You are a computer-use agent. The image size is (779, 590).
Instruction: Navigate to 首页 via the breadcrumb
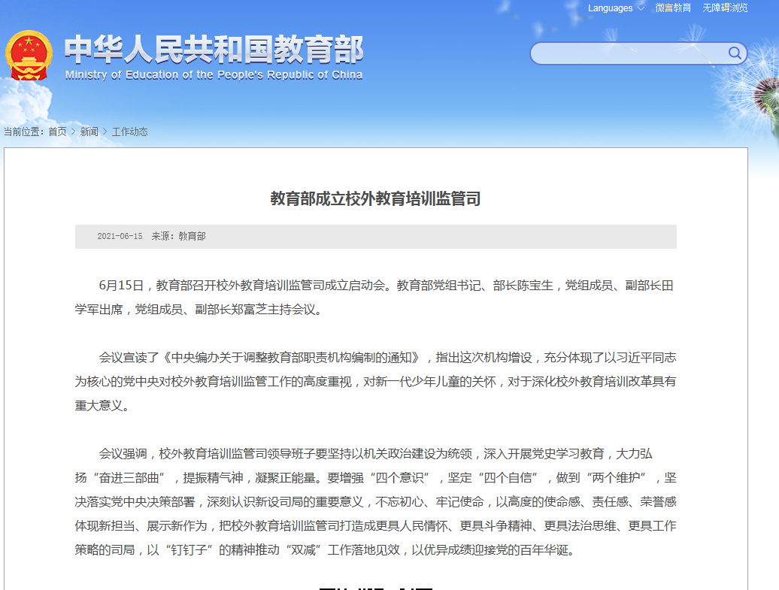pyautogui.click(x=59, y=131)
